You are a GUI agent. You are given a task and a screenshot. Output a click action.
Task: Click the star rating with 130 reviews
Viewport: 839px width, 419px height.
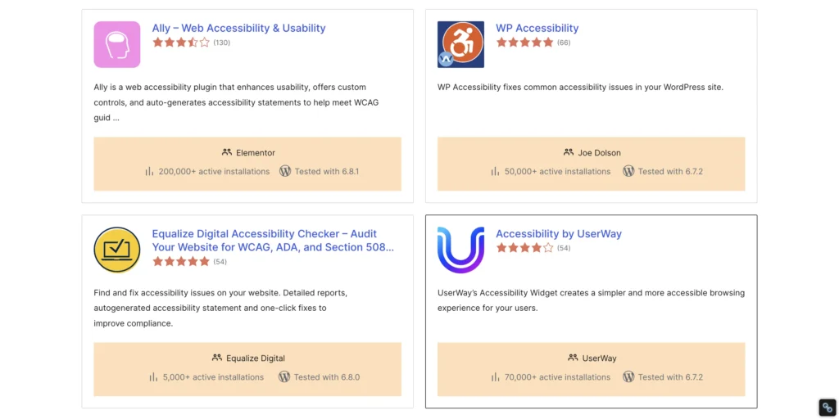point(181,43)
